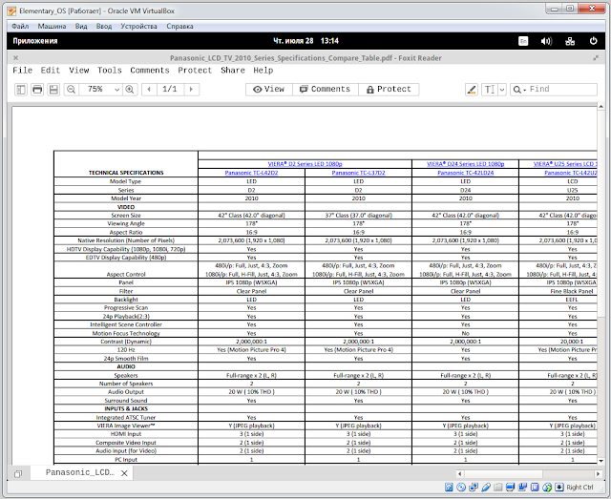Click VirtualBox USB devices status icon

click(486, 488)
